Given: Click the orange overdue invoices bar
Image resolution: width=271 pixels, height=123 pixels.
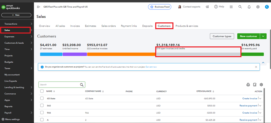Looking at the screenshot, I should (x=121, y=54).
